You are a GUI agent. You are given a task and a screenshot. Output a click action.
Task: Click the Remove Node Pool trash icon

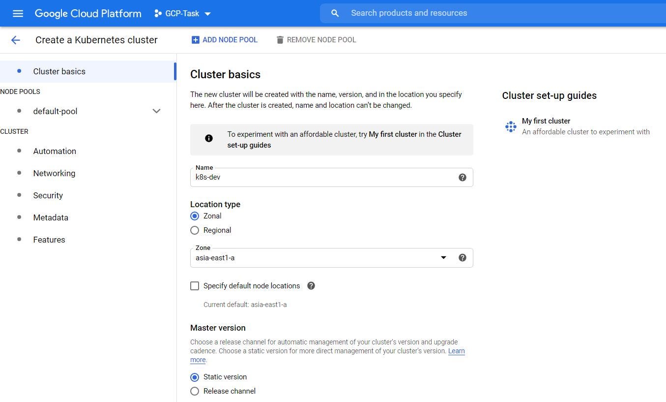pyautogui.click(x=280, y=40)
